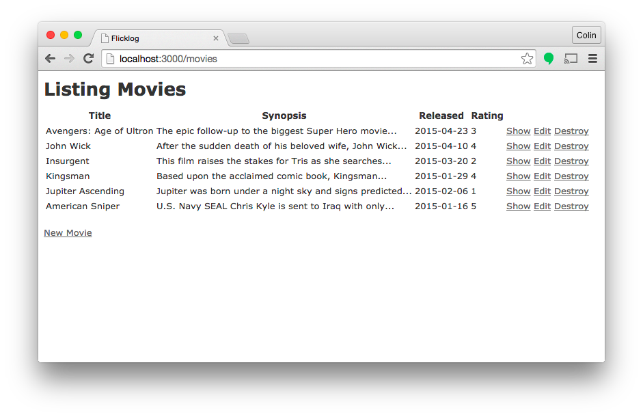Click the Title column header

tap(100, 116)
